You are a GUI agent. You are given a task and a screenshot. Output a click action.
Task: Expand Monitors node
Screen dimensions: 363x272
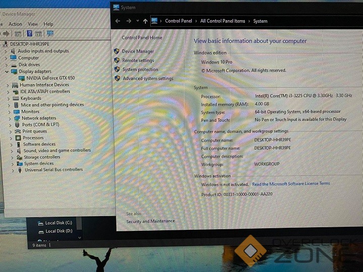coord(10,112)
